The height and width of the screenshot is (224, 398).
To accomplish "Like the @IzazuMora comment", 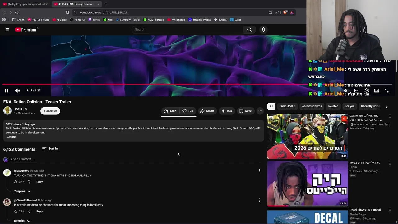I will click(16, 182).
